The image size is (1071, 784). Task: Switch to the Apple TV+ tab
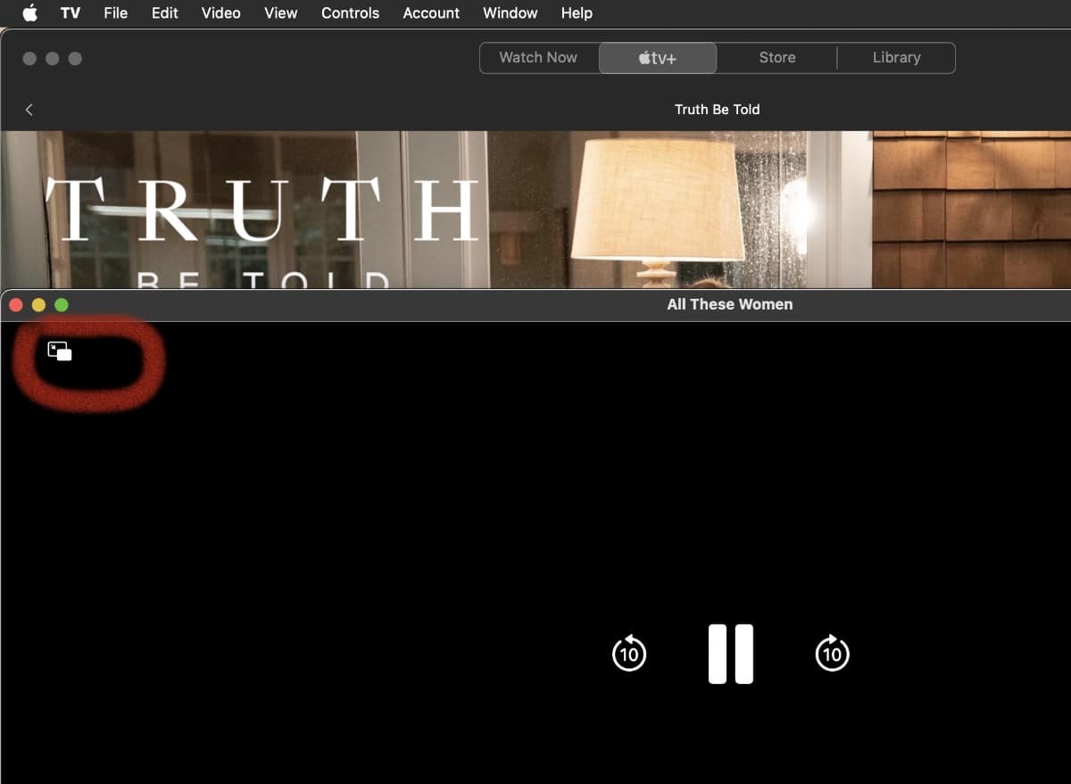tap(658, 58)
